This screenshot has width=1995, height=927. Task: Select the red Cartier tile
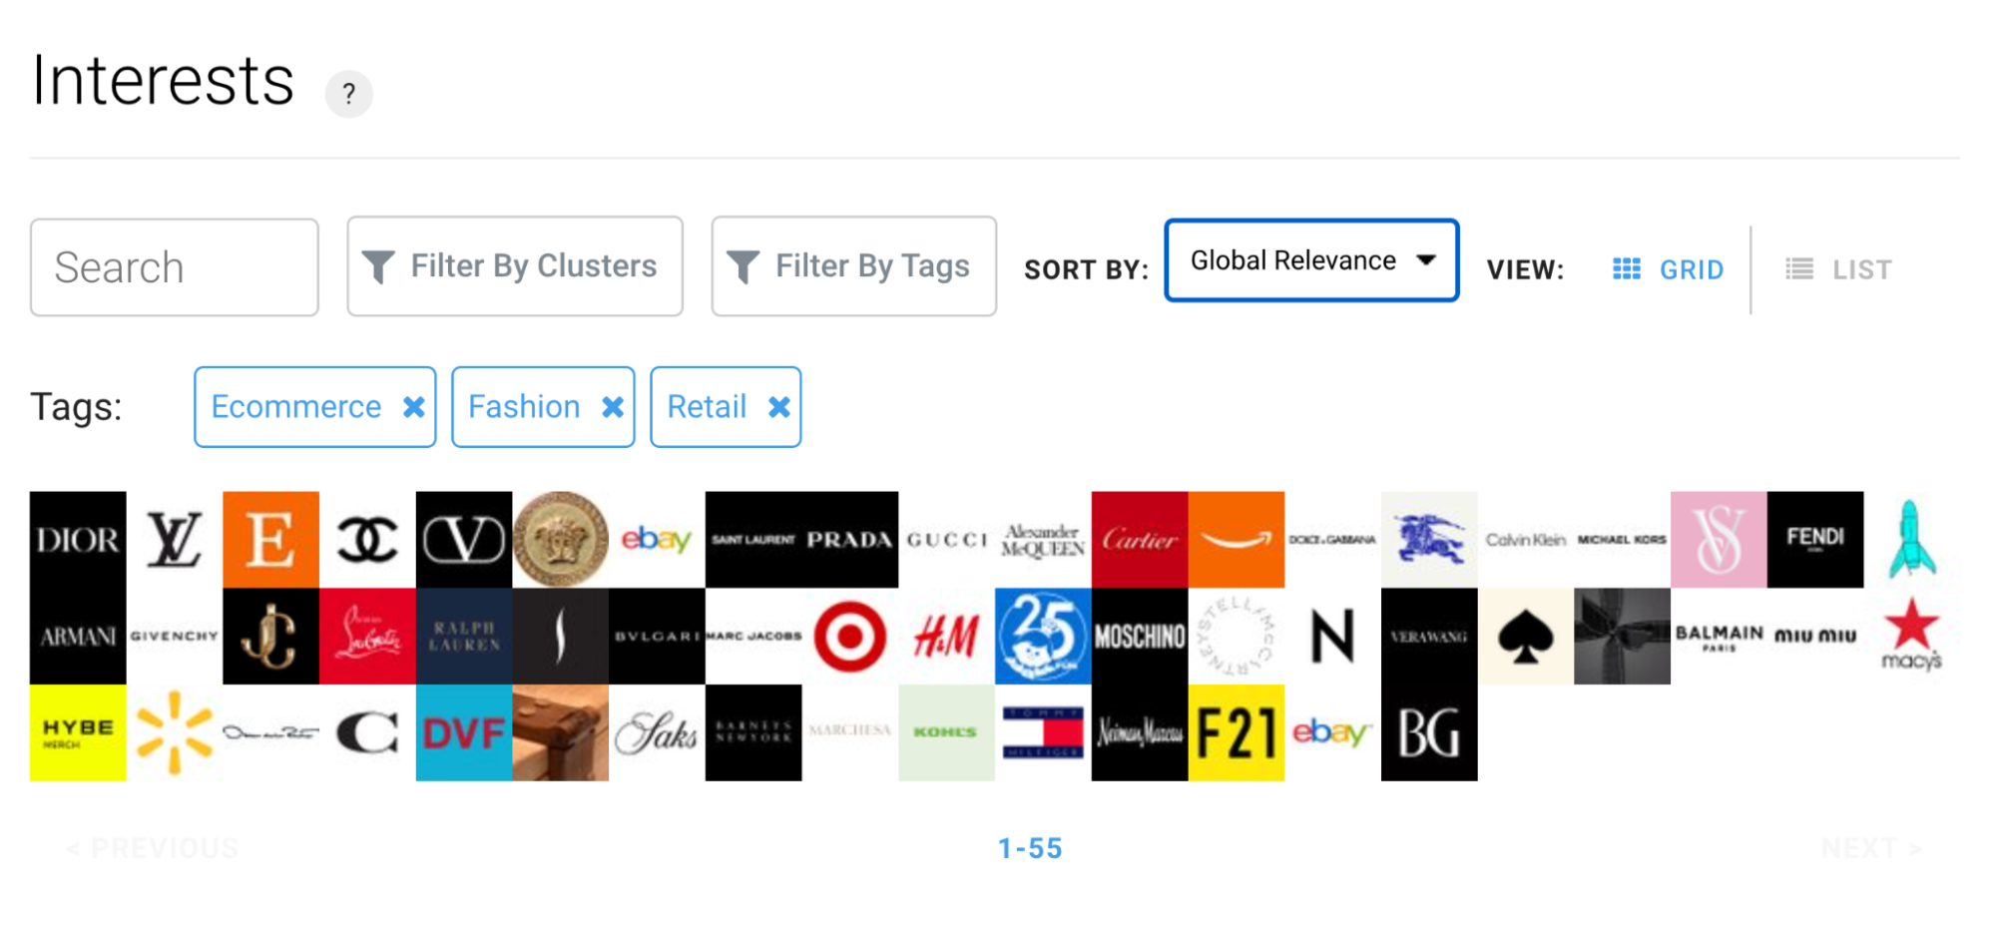[1140, 539]
